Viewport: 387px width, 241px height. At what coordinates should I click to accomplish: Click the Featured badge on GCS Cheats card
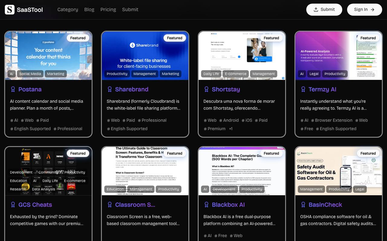pyautogui.click(x=78, y=153)
